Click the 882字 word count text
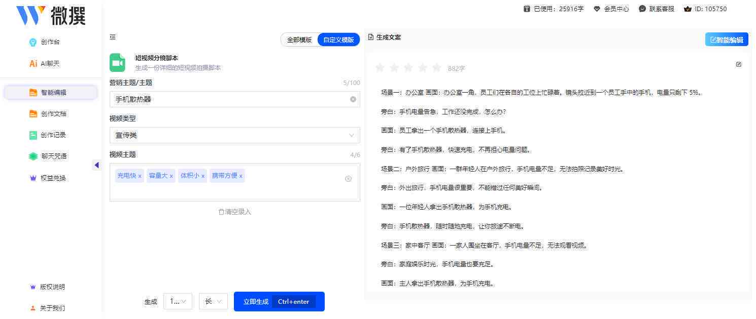 (456, 68)
